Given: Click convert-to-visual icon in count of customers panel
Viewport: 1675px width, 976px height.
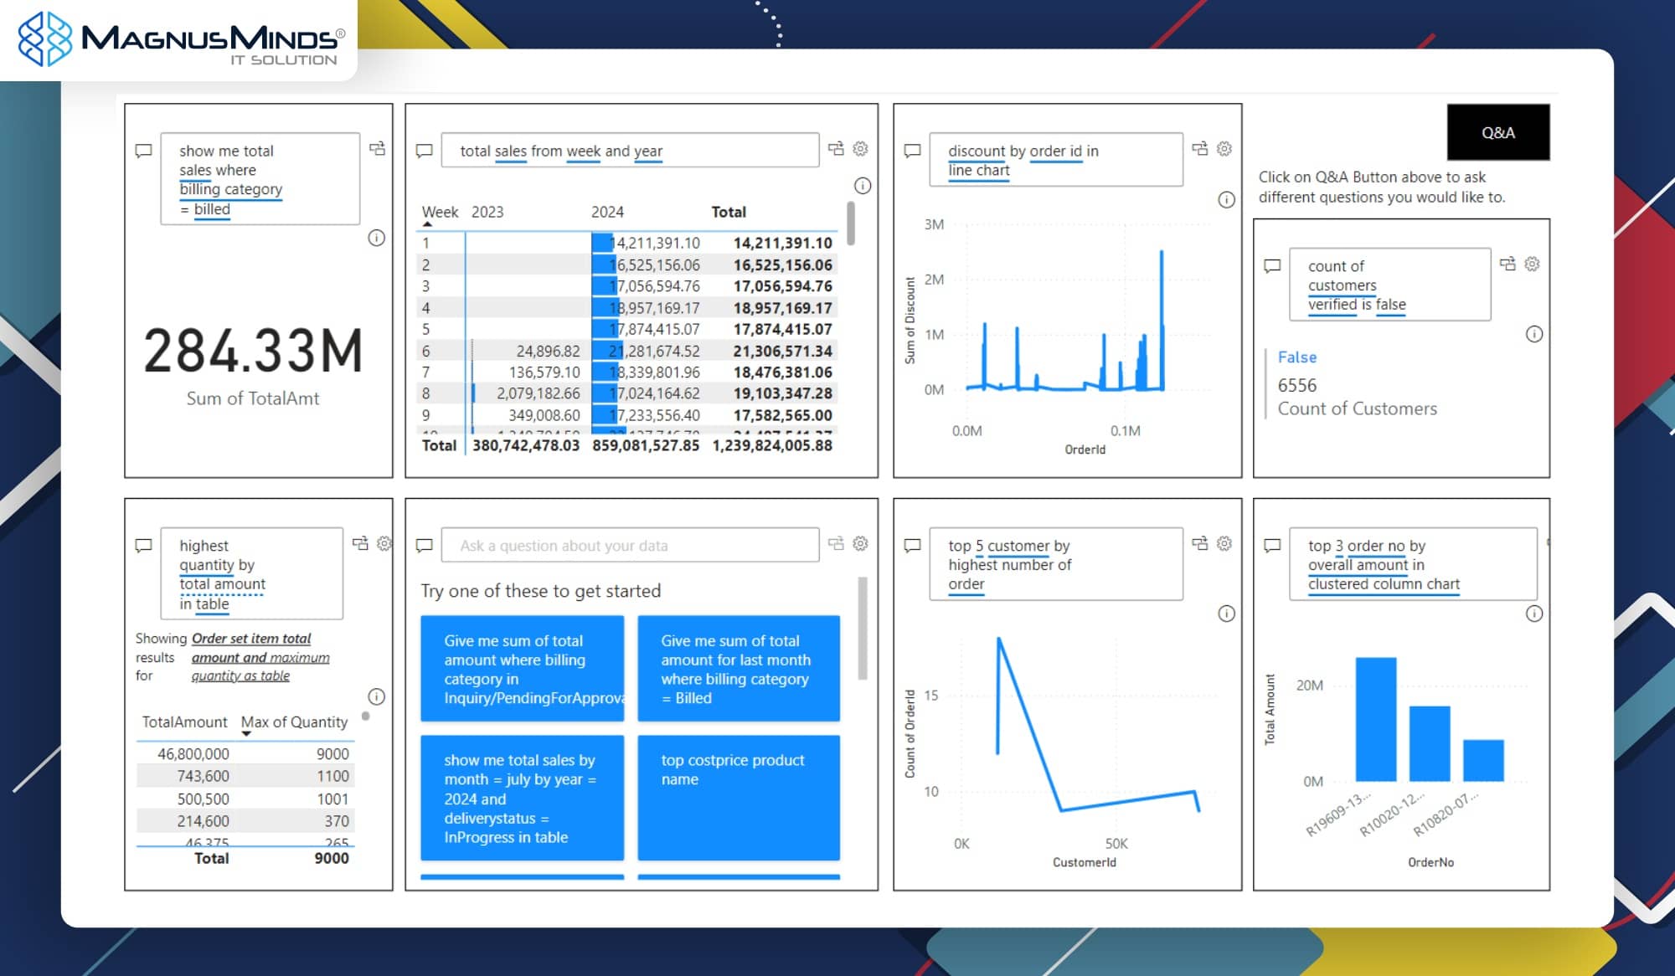Looking at the screenshot, I should (1507, 265).
